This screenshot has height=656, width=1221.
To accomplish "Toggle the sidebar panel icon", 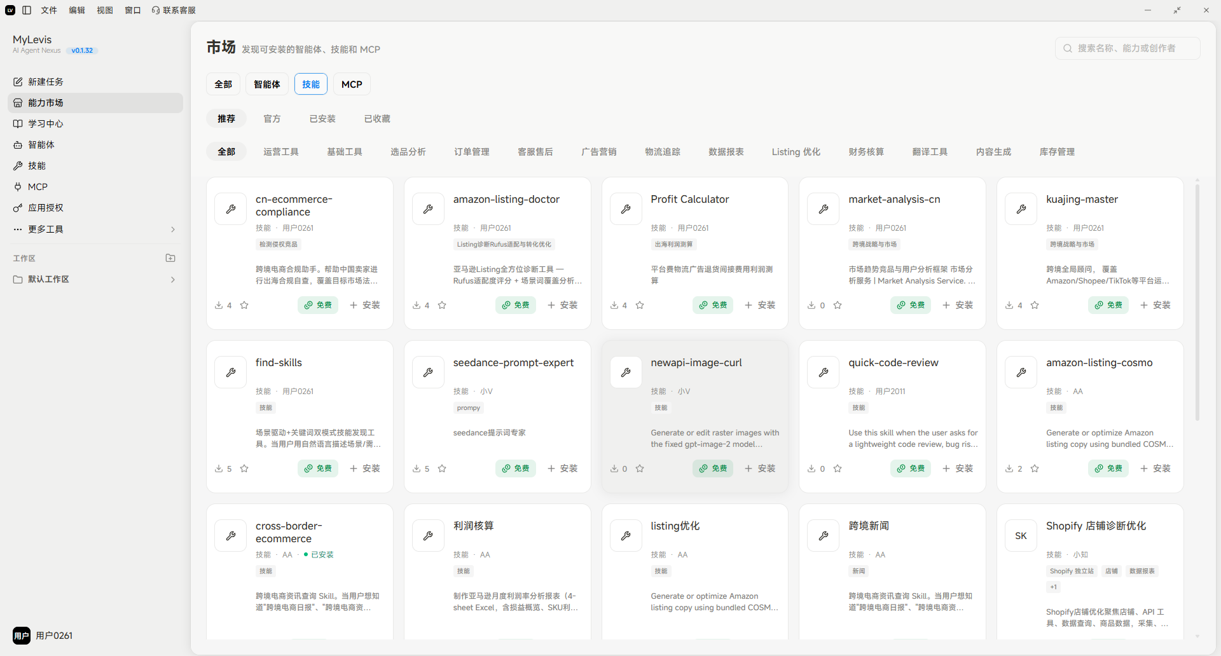I will pos(27,10).
